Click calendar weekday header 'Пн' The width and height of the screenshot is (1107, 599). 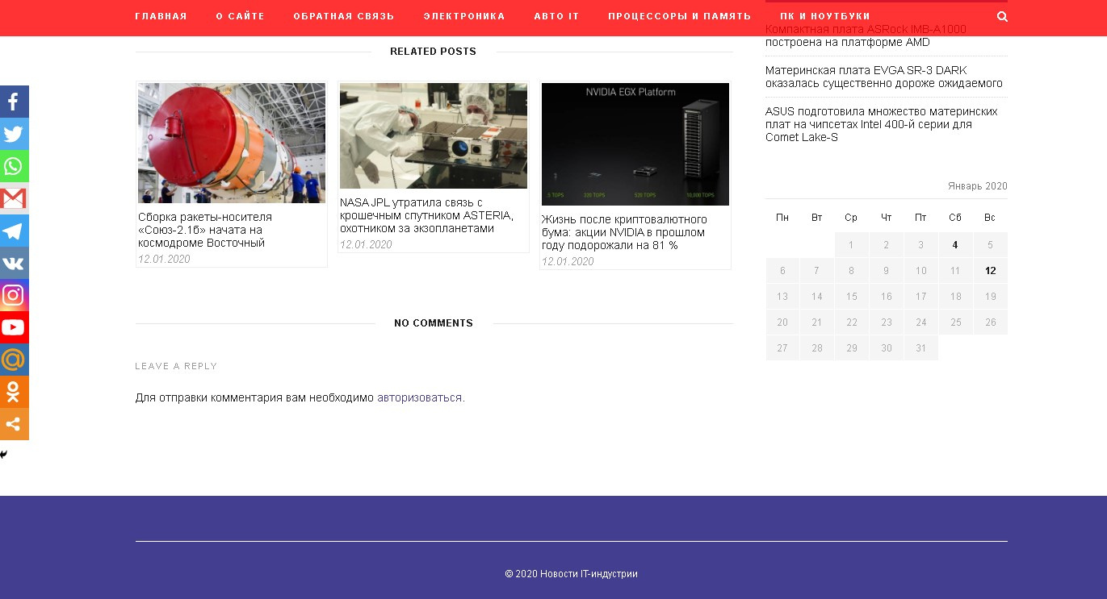[782, 218]
